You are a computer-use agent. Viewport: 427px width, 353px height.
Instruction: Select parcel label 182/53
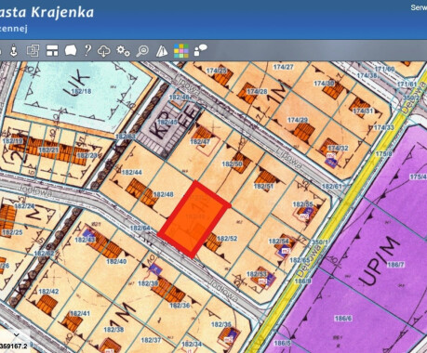257,274
